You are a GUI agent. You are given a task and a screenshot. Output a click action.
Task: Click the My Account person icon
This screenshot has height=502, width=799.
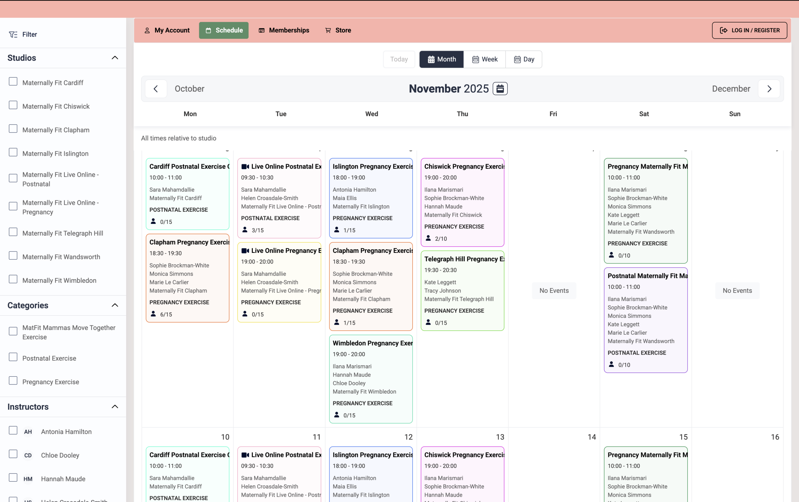tap(147, 31)
